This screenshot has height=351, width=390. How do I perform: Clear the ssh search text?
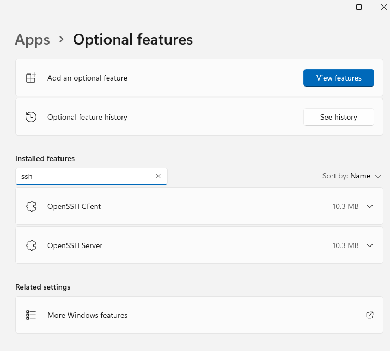coord(159,176)
